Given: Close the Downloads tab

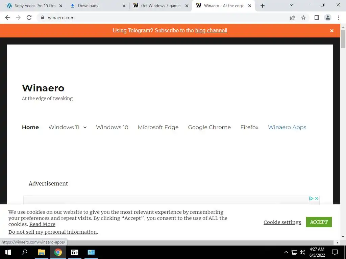Looking at the screenshot, I should tap(124, 6).
